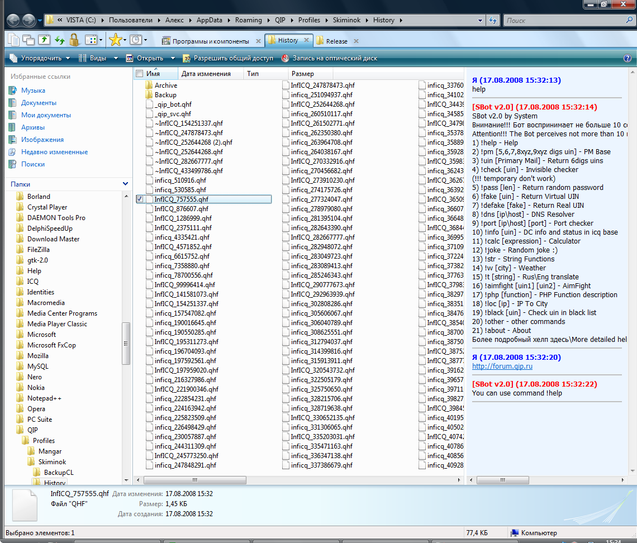Screen dimensions: 637x543
Task: Click the green sync arrows toolbar icon
Action: [x=60, y=40]
